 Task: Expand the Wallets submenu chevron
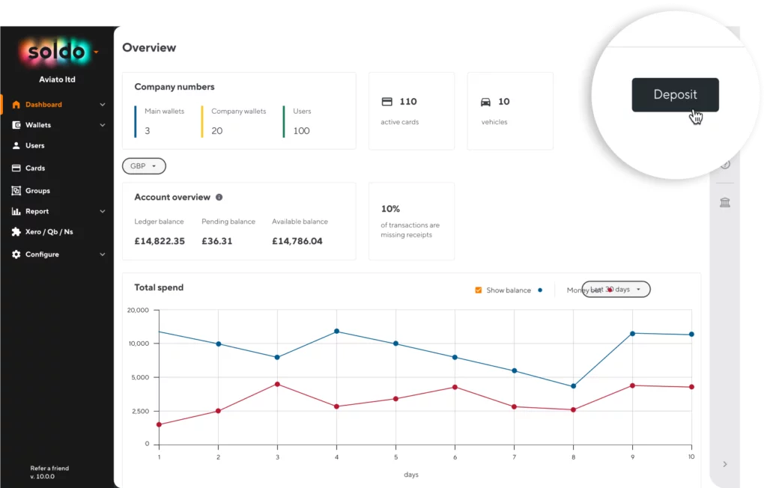click(102, 125)
